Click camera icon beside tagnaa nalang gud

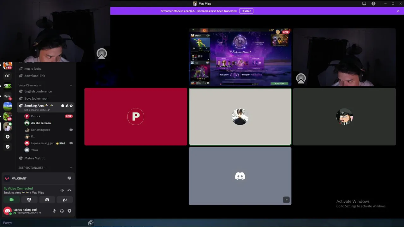coord(71,143)
